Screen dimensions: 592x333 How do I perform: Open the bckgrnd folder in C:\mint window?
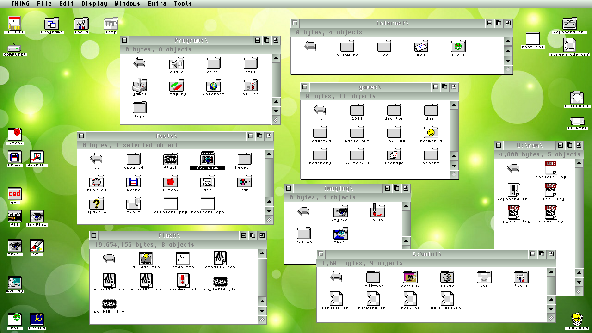coord(410,277)
